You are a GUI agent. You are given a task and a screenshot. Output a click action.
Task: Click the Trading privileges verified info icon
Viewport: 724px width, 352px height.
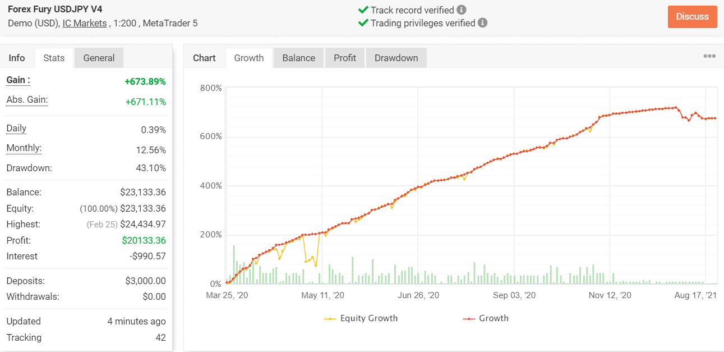(x=483, y=23)
